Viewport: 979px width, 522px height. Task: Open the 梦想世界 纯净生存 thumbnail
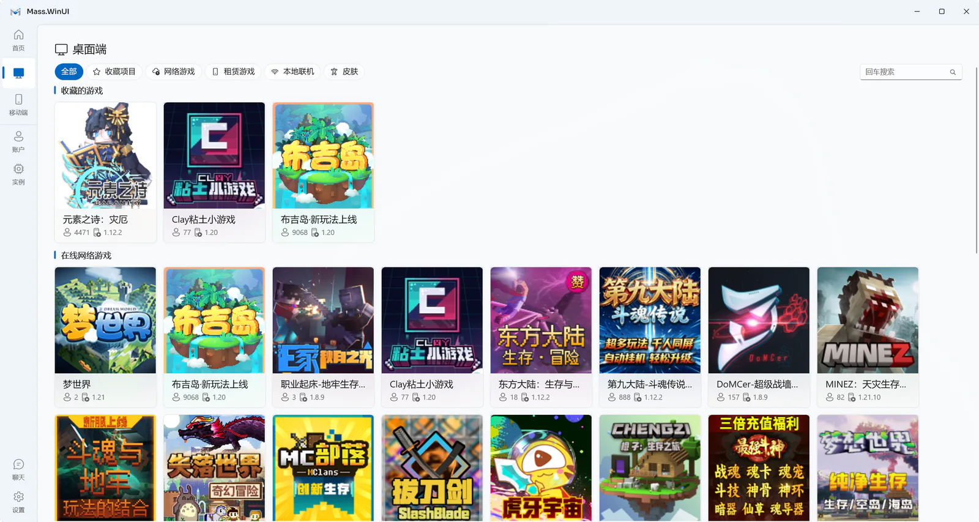pyautogui.click(x=868, y=468)
